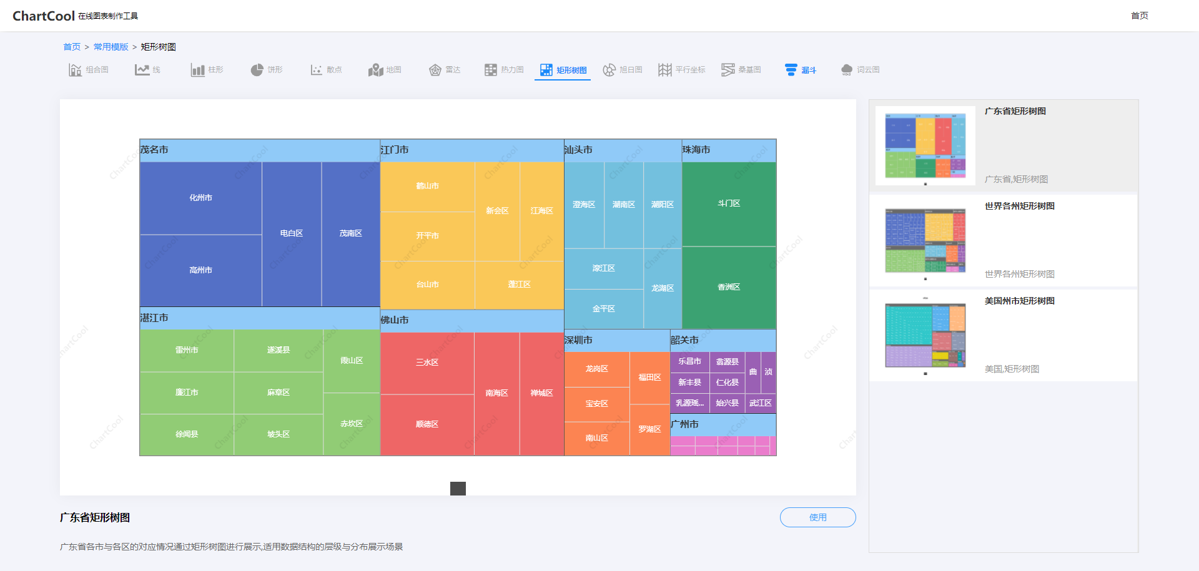Select the 金平区 treemap block
Screen dimensions: 1199x571
603,310
